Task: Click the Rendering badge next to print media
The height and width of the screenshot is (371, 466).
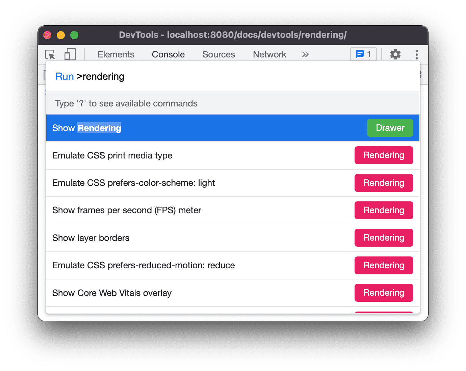Action: tap(384, 155)
